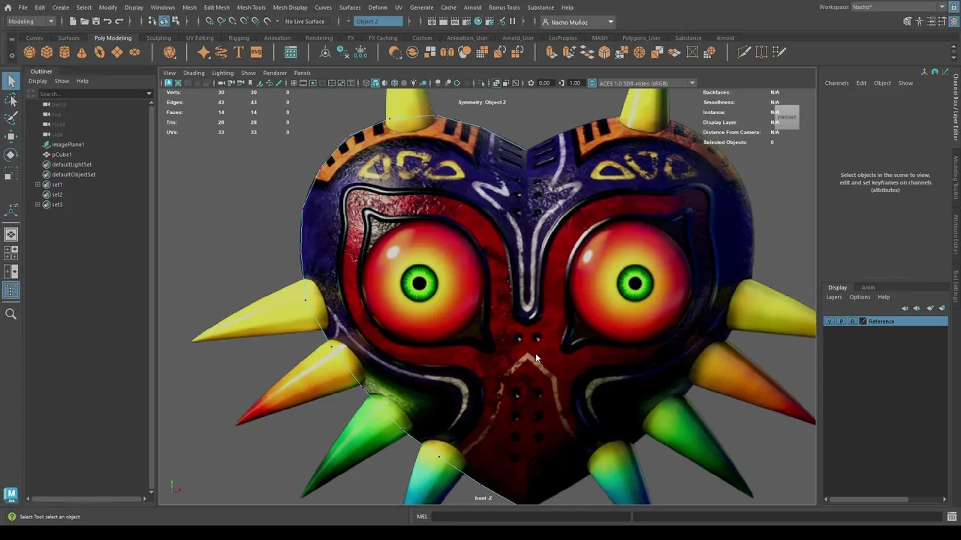Open the viewport Shading menu
The width and height of the screenshot is (961, 540).
pos(194,73)
